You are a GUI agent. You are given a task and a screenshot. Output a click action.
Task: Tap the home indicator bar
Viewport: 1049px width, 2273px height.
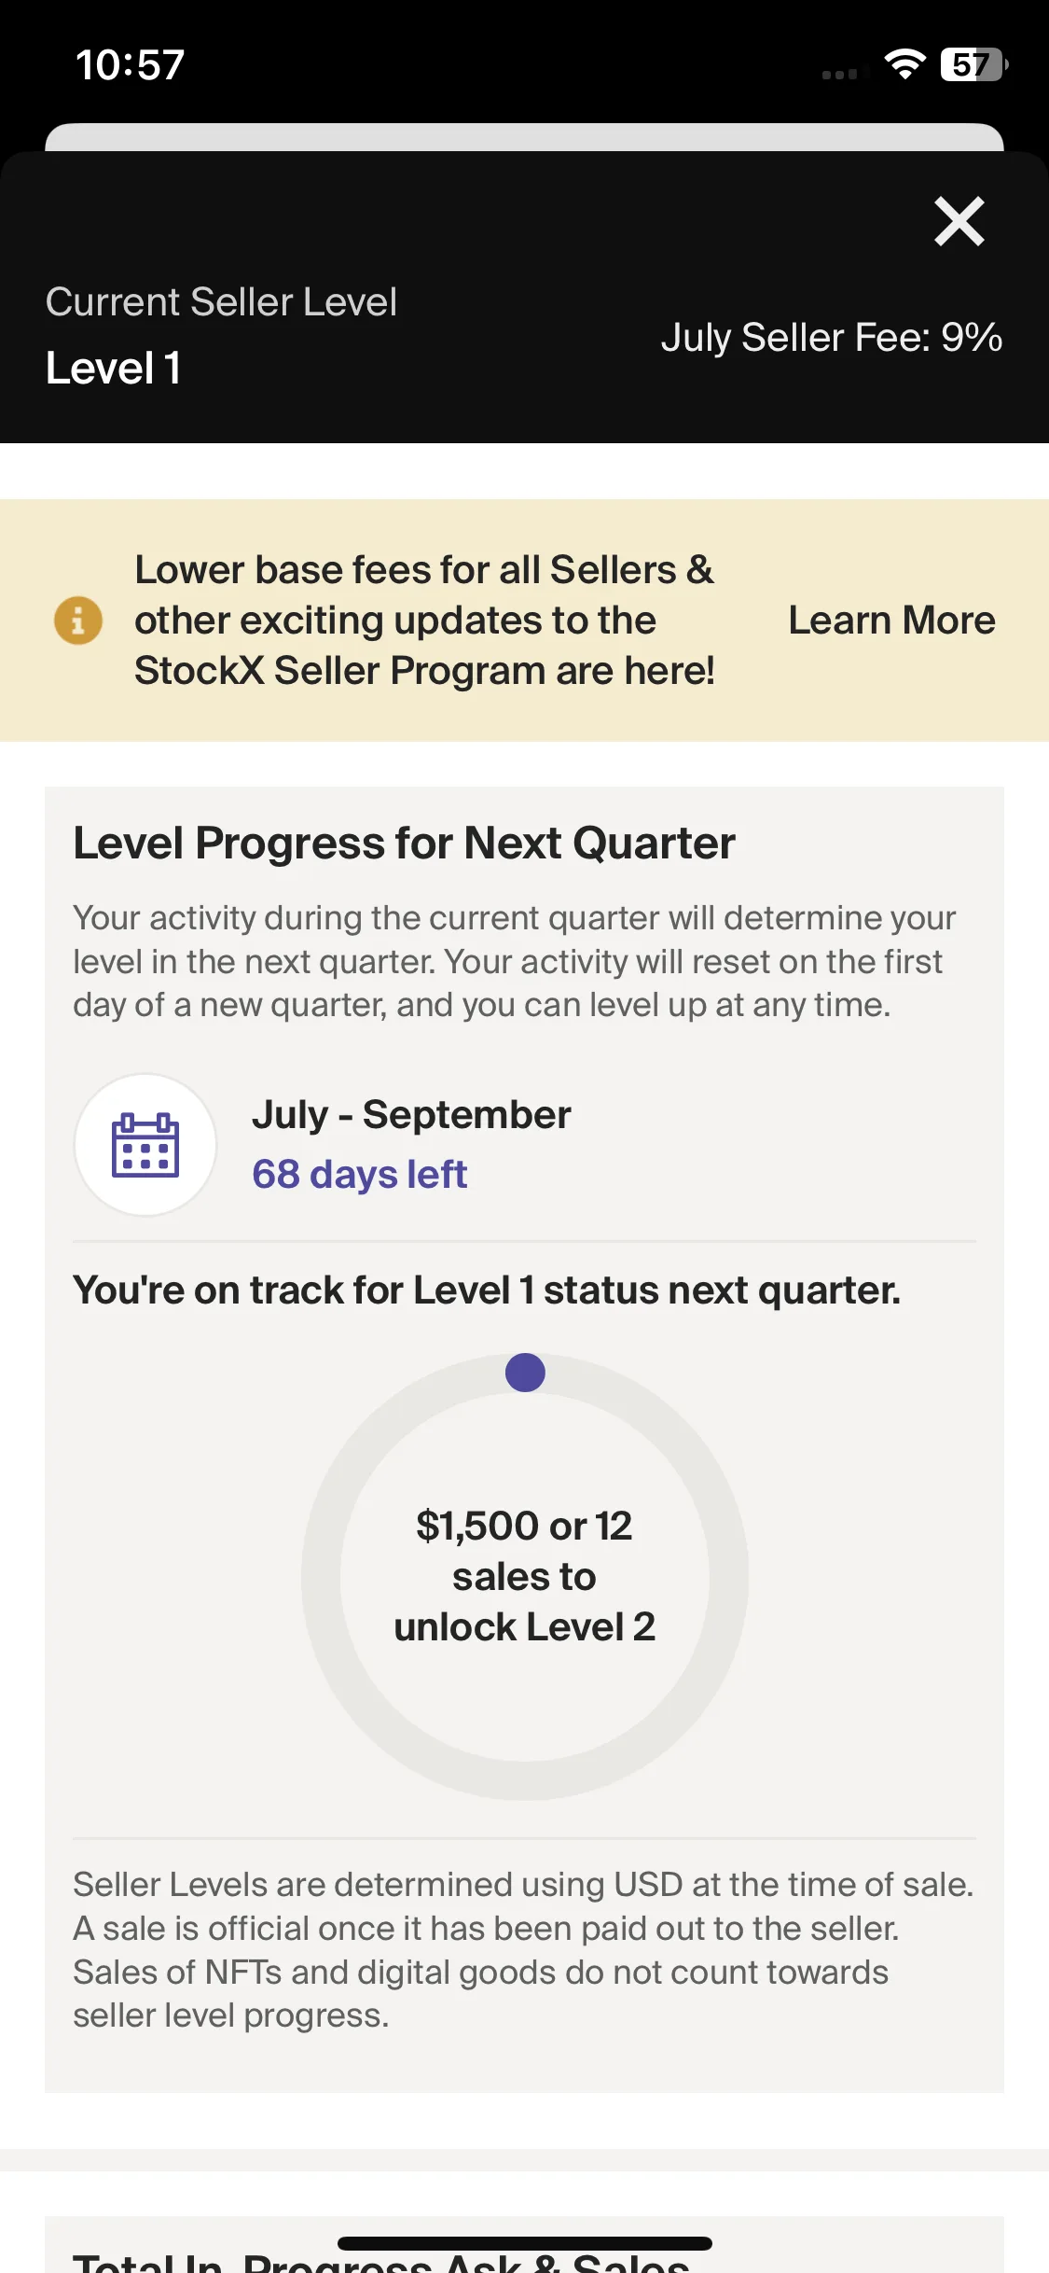(525, 2243)
